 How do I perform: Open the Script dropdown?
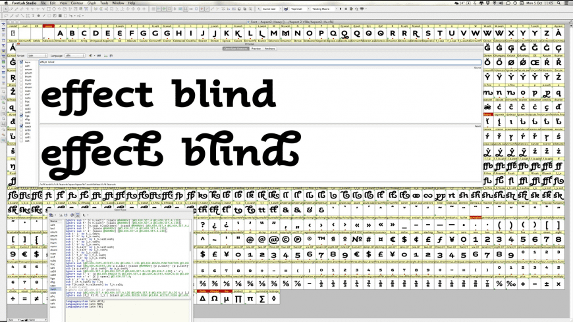[x=38, y=56]
